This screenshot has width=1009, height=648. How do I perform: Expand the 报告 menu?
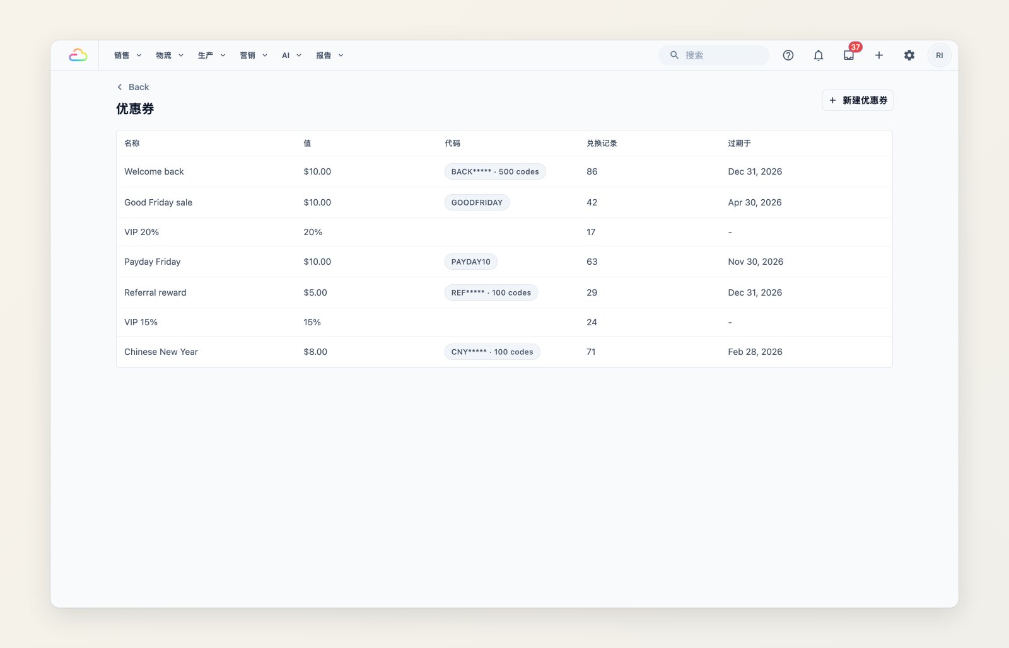pyautogui.click(x=330, y=55)
